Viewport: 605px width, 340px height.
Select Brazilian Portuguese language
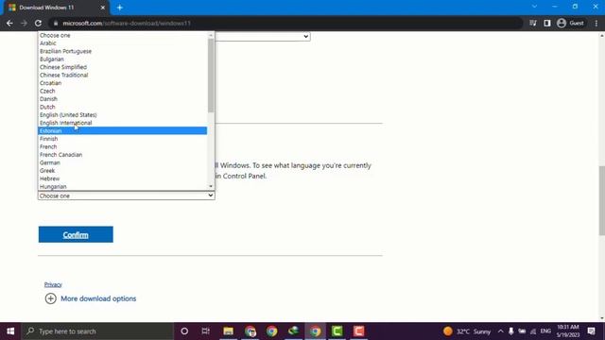(122, 51)
